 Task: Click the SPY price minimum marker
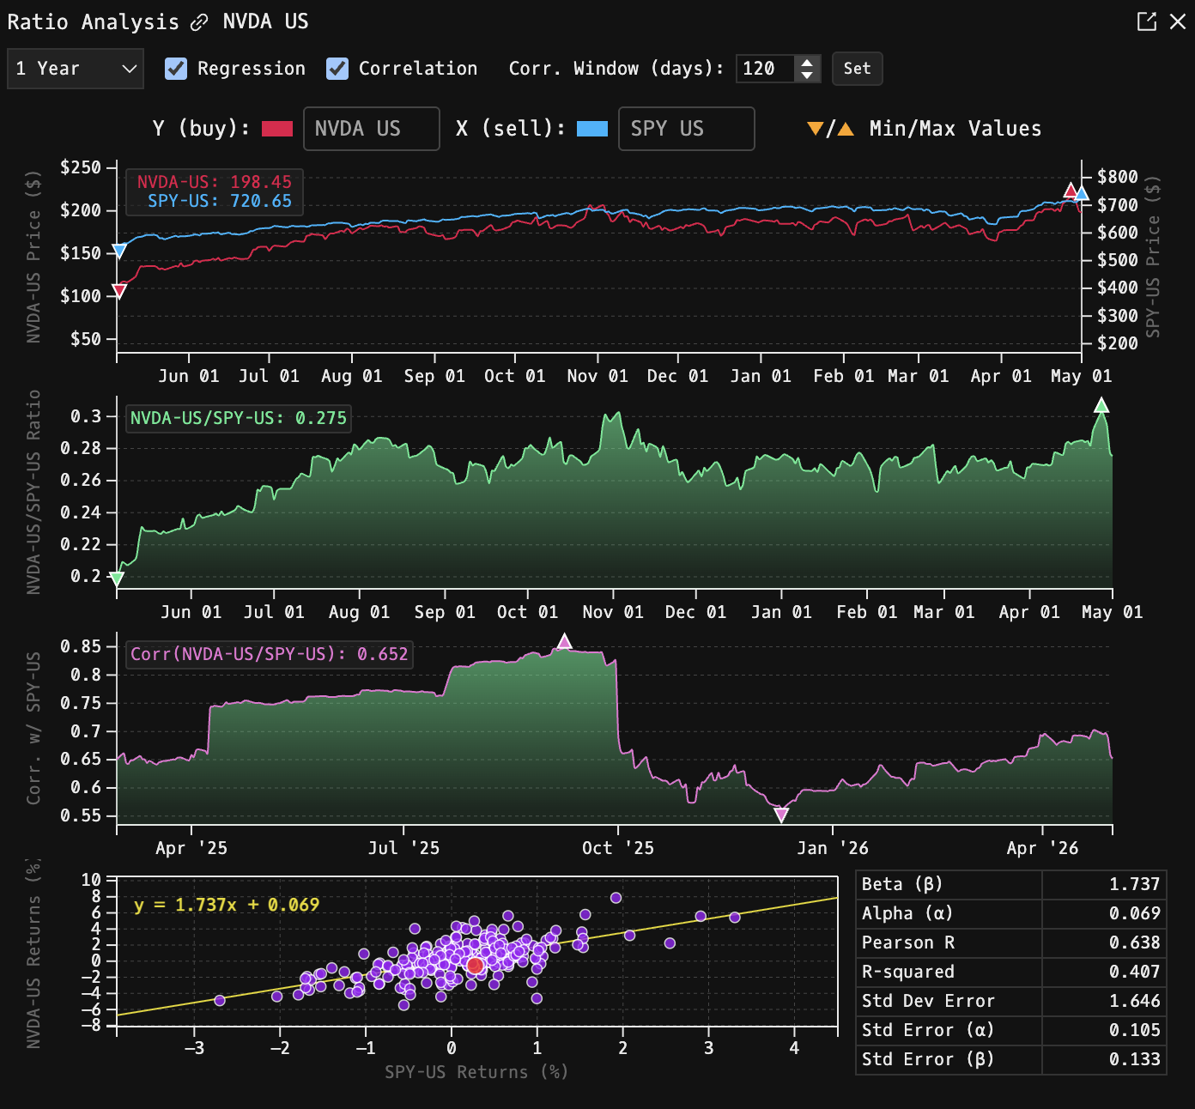tap(119, 251)
